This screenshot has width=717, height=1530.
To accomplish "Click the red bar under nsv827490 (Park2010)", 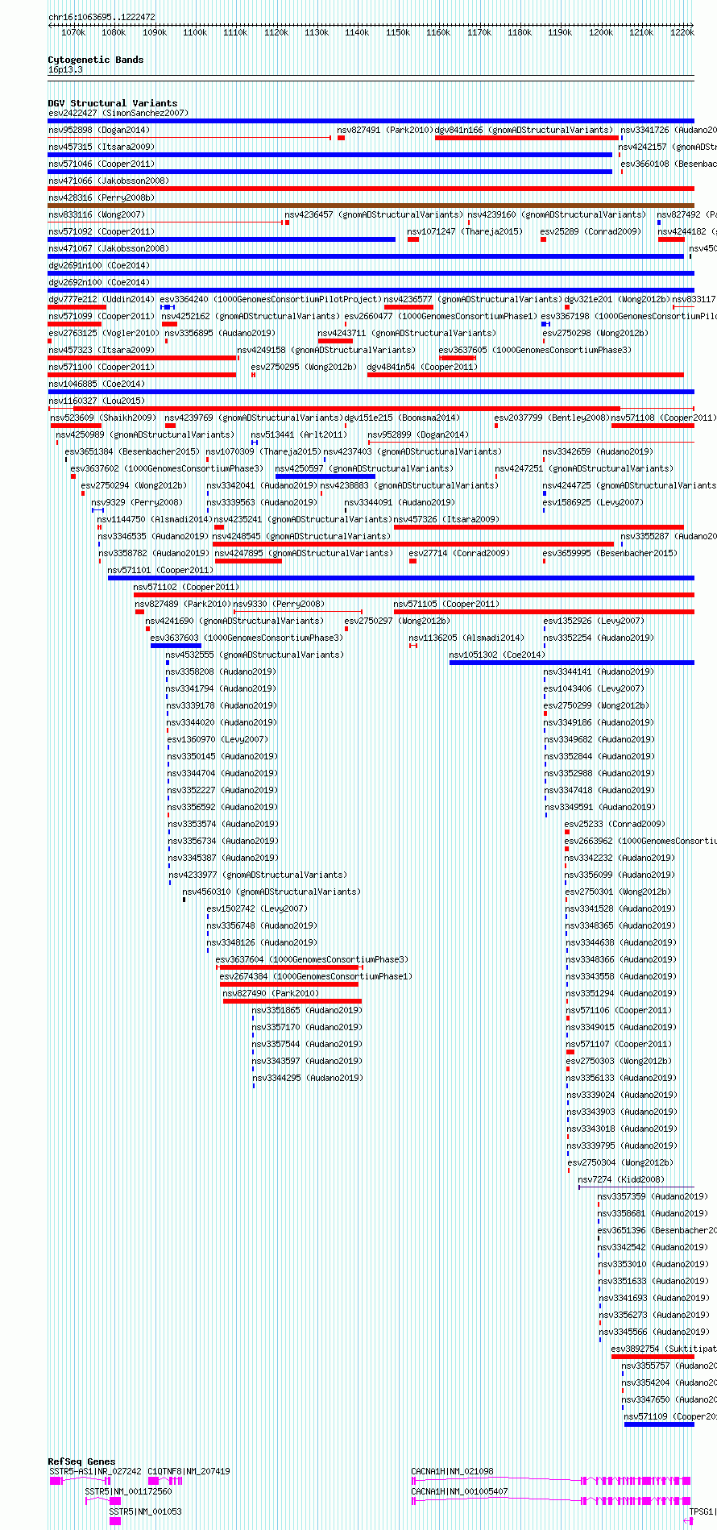I will [x=292, y=1001].
